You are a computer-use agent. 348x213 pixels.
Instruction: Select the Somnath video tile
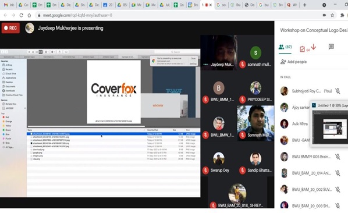[x=255, y=123]
